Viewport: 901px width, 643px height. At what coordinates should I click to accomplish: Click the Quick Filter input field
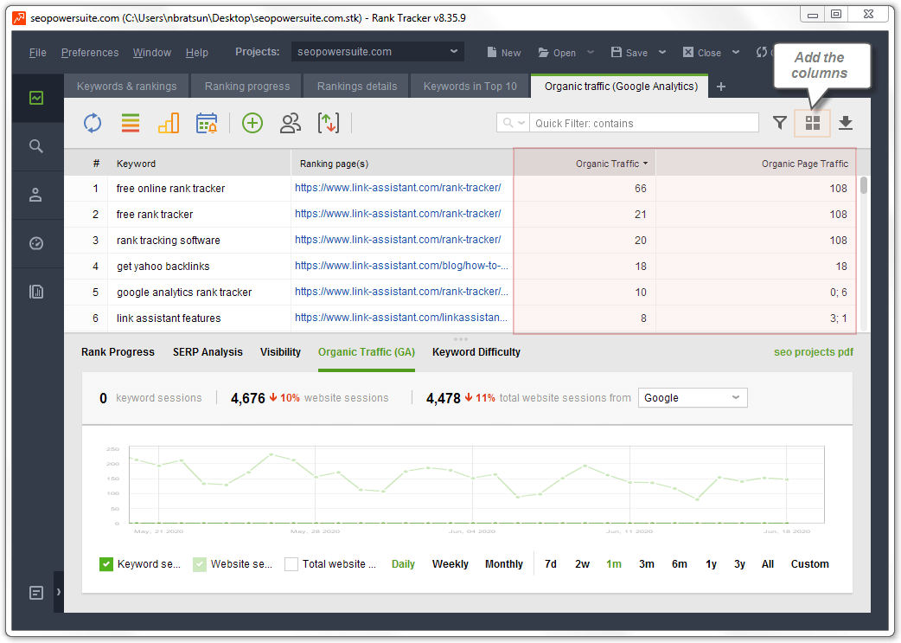click(x=643, y=123)
